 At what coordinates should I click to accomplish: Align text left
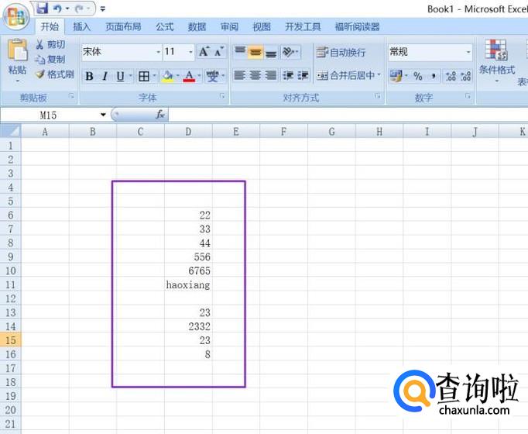239,75
